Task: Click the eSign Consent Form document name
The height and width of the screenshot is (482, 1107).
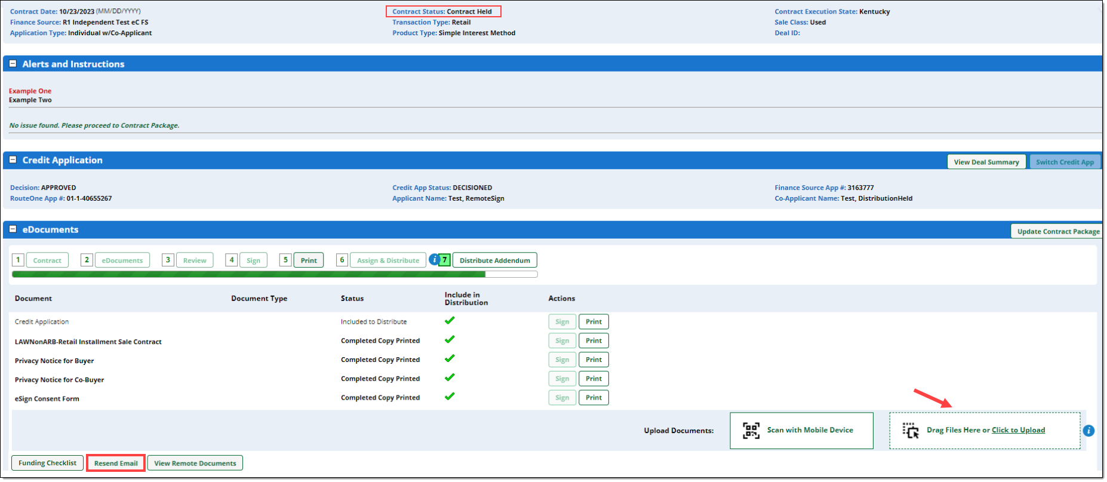Action: (x=47, y=398)
